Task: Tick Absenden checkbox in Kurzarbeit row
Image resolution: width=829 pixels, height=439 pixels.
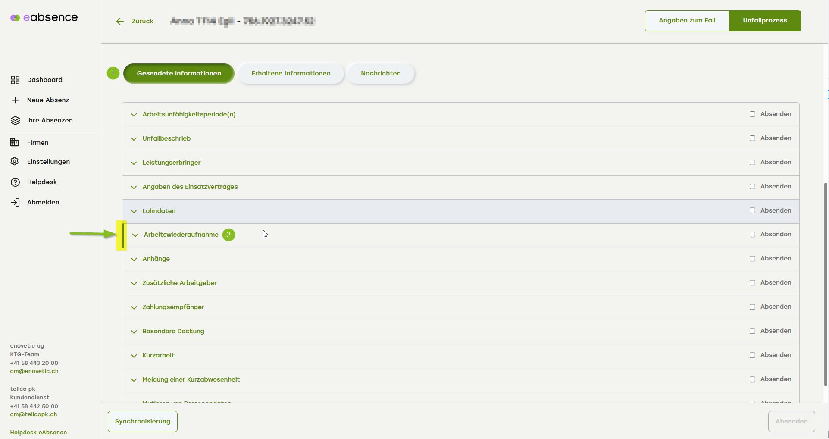Action: [x=752, y=355]
